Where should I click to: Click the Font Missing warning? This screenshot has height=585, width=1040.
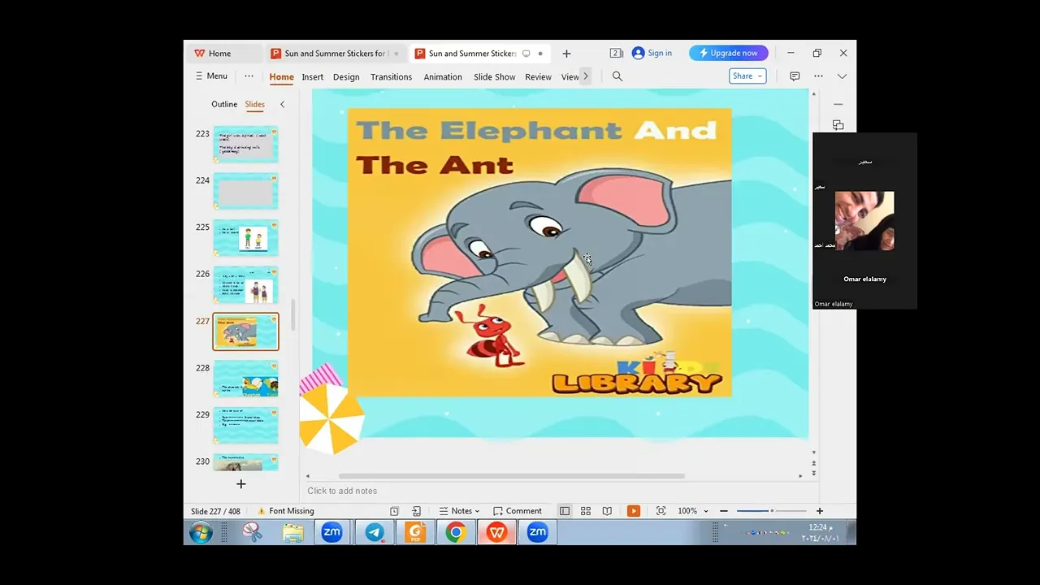point(285,511)
